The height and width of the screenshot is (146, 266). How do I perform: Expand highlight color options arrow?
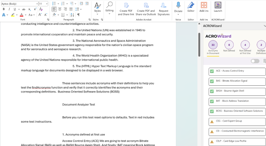pos(17,15)
